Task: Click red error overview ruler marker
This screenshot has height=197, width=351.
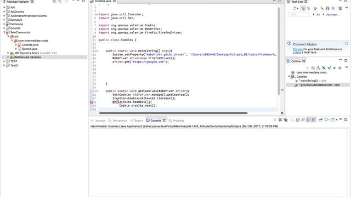Action: 282,90
